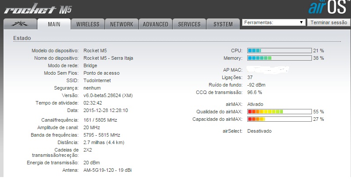351x181 pixels.
Task: Click the Segurança value nenhum
Action: 92,88
